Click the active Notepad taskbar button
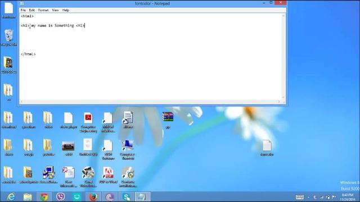360x202 pixels. 142,197
